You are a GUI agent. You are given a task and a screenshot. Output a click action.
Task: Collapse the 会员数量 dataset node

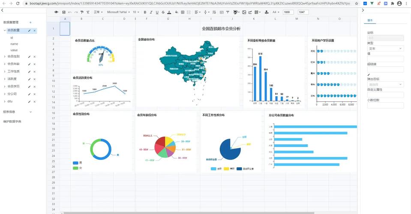click(x=4, y=30)
